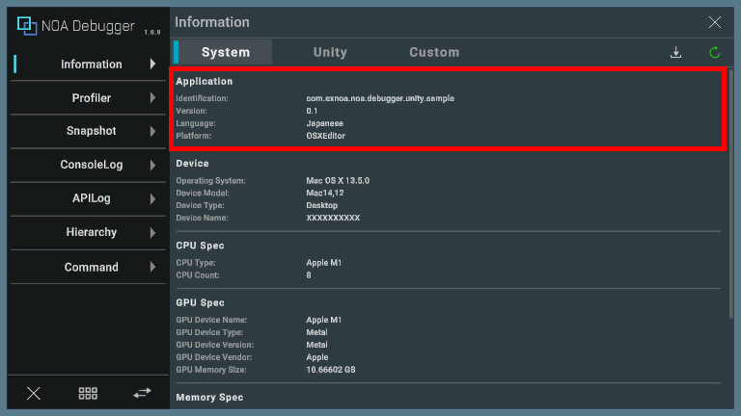Click the Device section heading

tap(192, 163)
